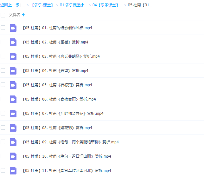
Task: Click video icon beside 10 《绝句·迟日江山丽》
Action: coord(13,156)
